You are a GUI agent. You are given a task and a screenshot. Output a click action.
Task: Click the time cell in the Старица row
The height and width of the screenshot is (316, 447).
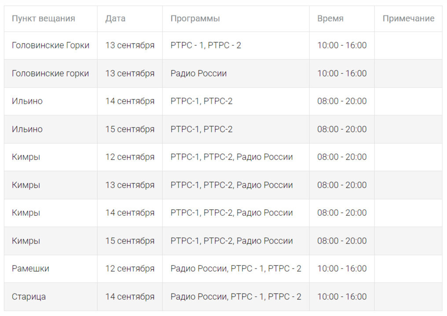pyautogui.click(x=342, y=297)
